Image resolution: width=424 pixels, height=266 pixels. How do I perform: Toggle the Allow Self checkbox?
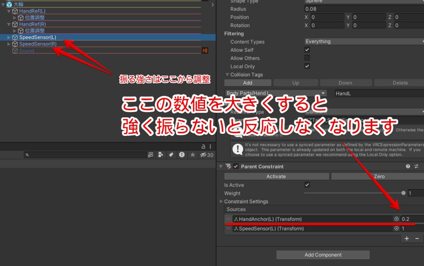coord(307,50)
